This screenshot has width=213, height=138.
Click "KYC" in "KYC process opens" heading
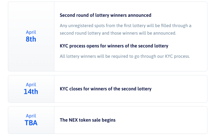tap(64, 46)
